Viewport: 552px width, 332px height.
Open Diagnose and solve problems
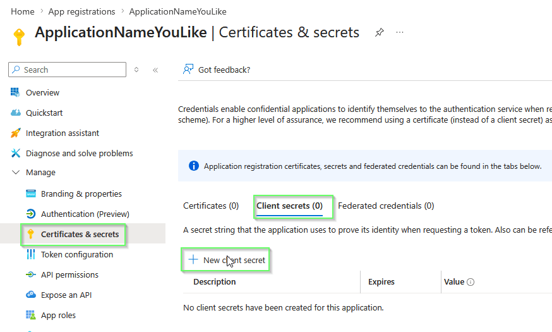[x=79, y=153]
